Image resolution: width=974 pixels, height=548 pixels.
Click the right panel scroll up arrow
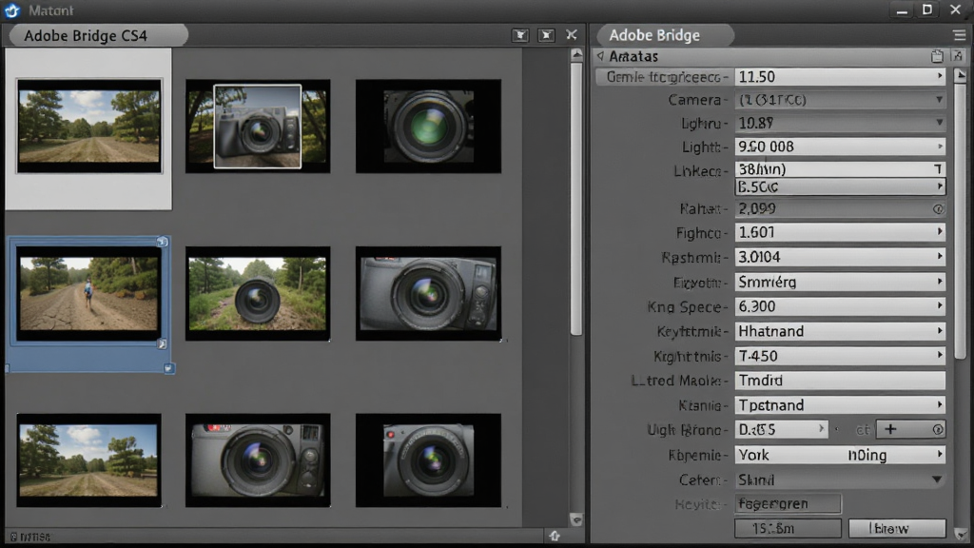961,75
